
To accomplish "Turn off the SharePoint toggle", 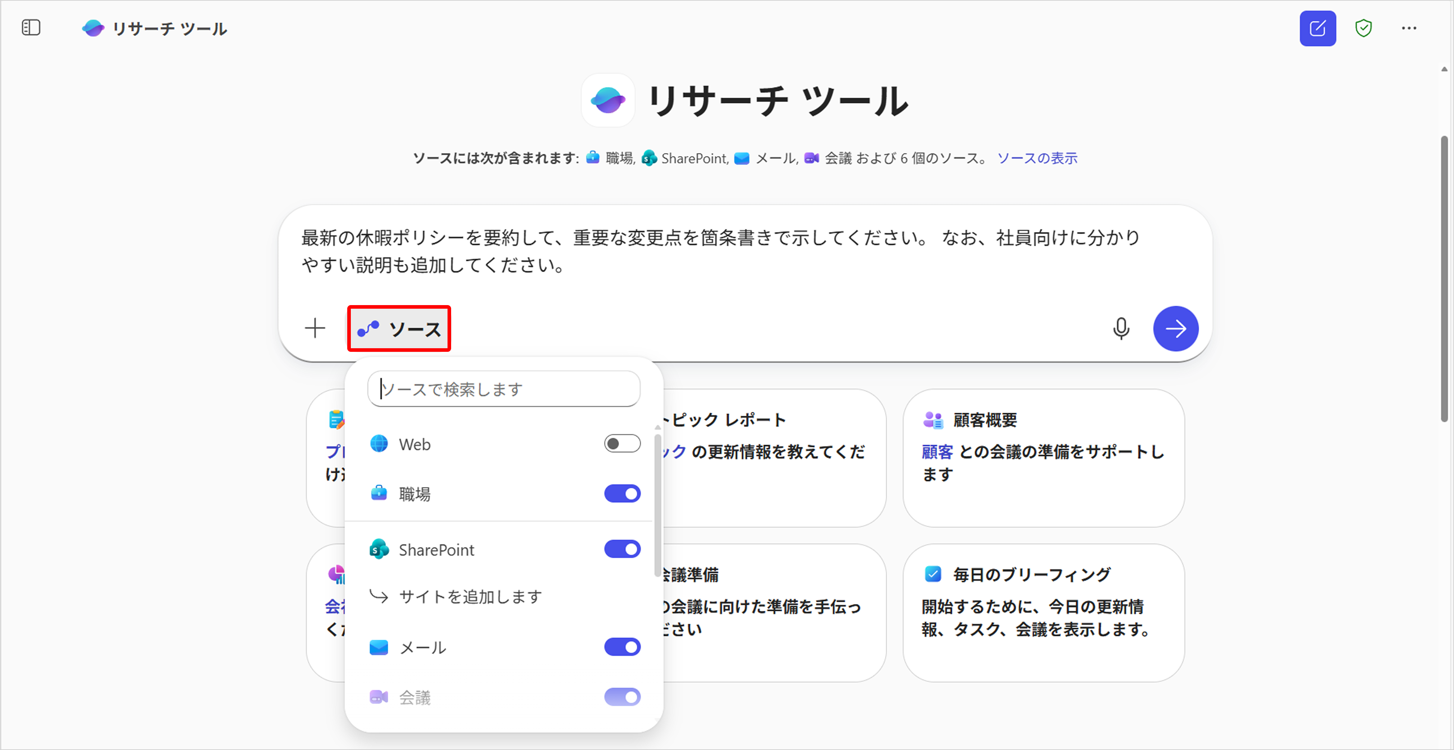I will (x=622, y=549).
